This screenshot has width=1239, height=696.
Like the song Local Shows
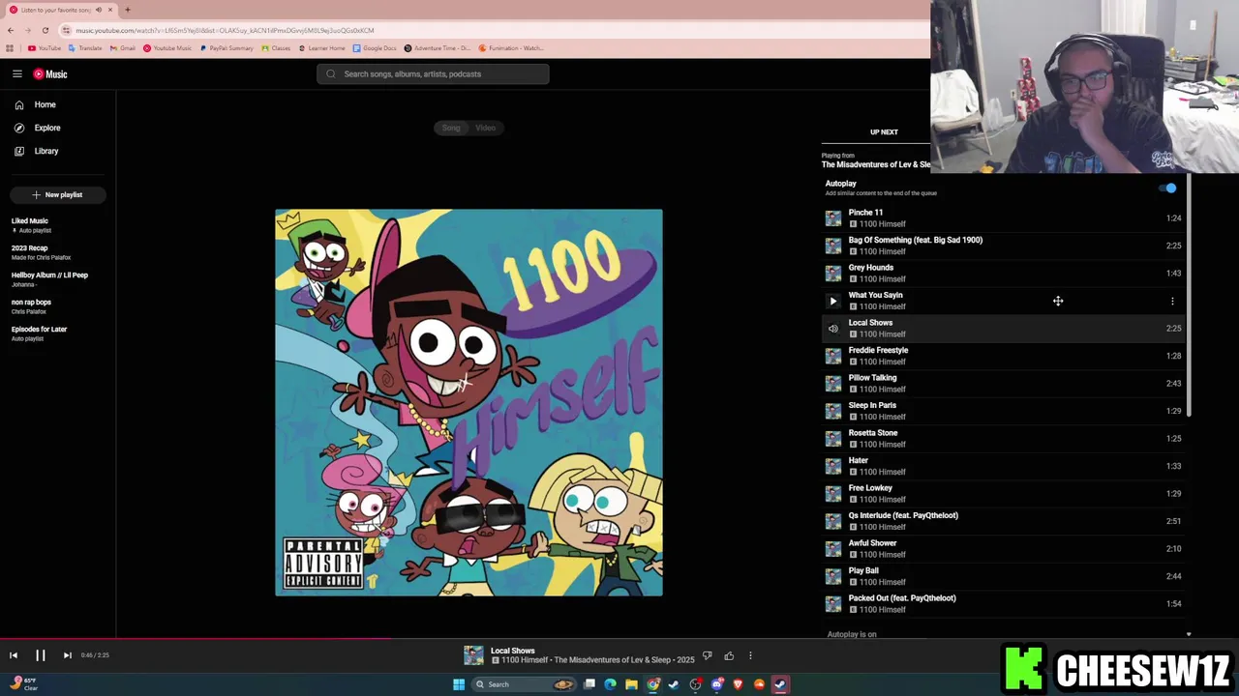pyautogui.click(x=729, y=655)
